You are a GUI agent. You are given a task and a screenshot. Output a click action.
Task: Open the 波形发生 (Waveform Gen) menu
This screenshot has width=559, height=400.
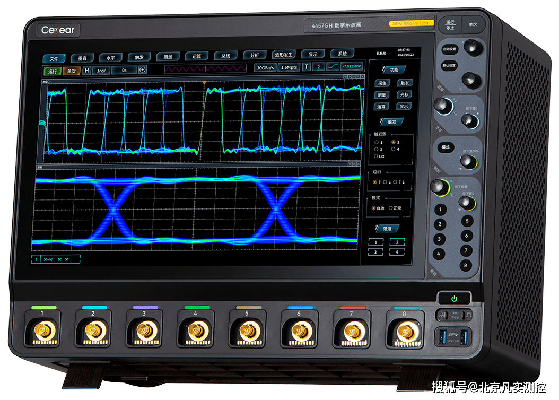(284, 55)
